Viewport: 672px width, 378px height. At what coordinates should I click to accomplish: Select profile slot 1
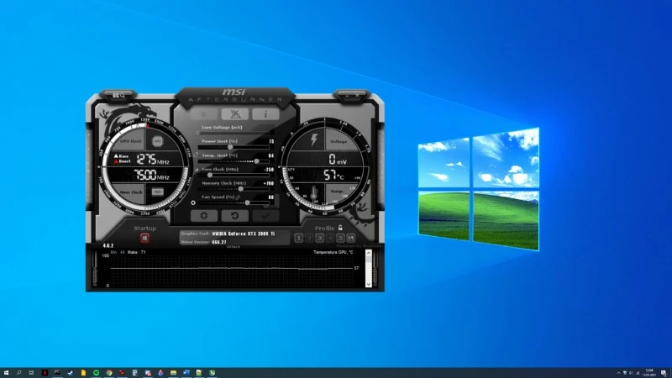tap(299, 238)
